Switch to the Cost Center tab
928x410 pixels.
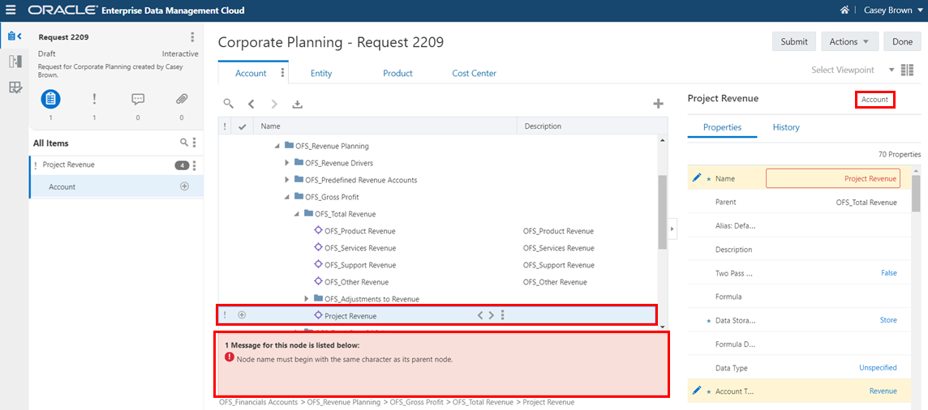click(x=474, y=73)
